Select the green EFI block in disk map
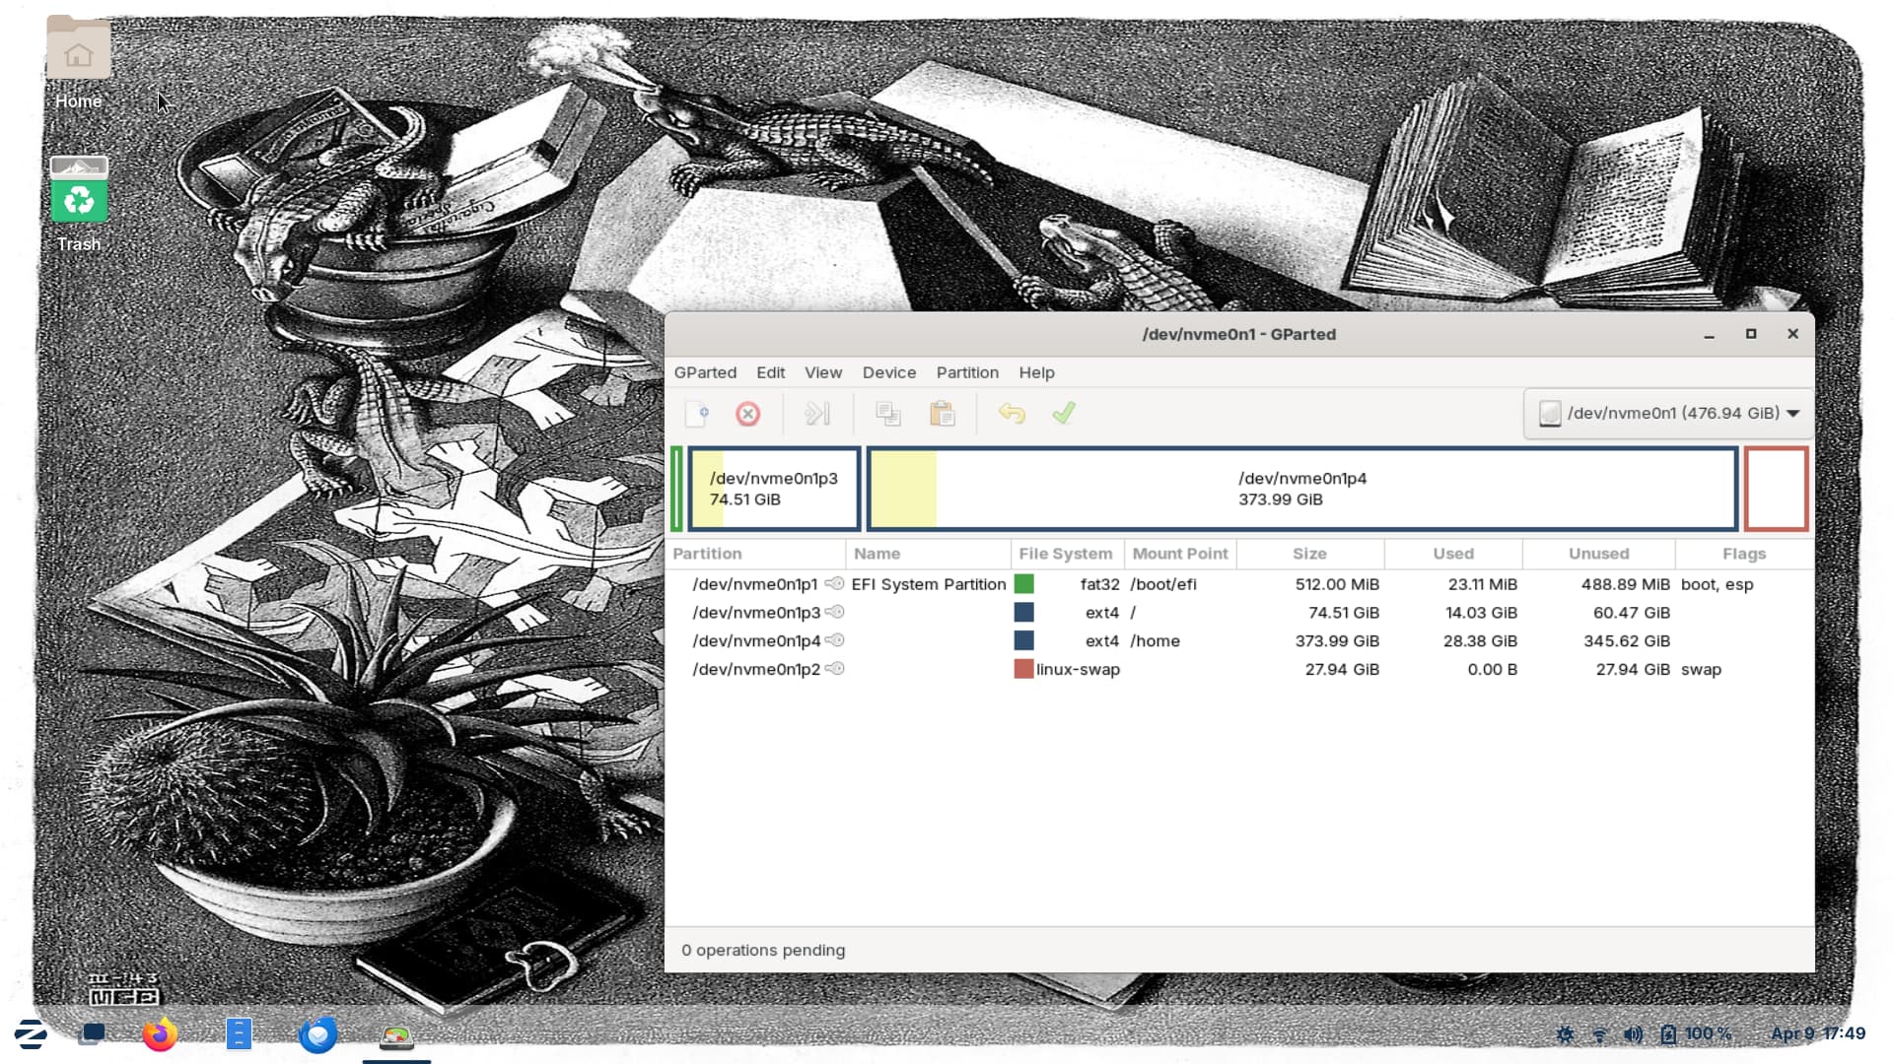 coord(676,489)
